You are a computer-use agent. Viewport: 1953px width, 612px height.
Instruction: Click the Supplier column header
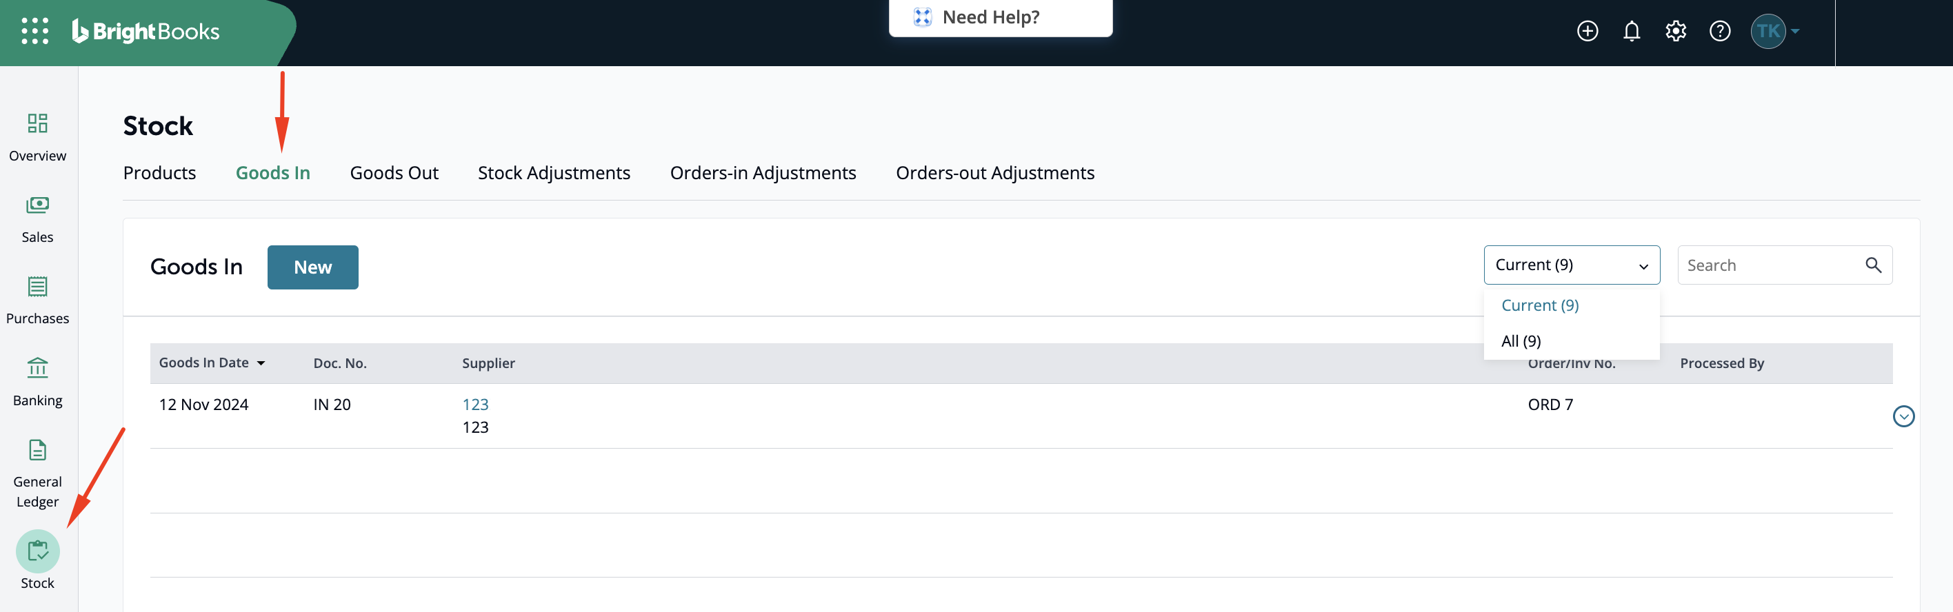[x=488, y=363]
